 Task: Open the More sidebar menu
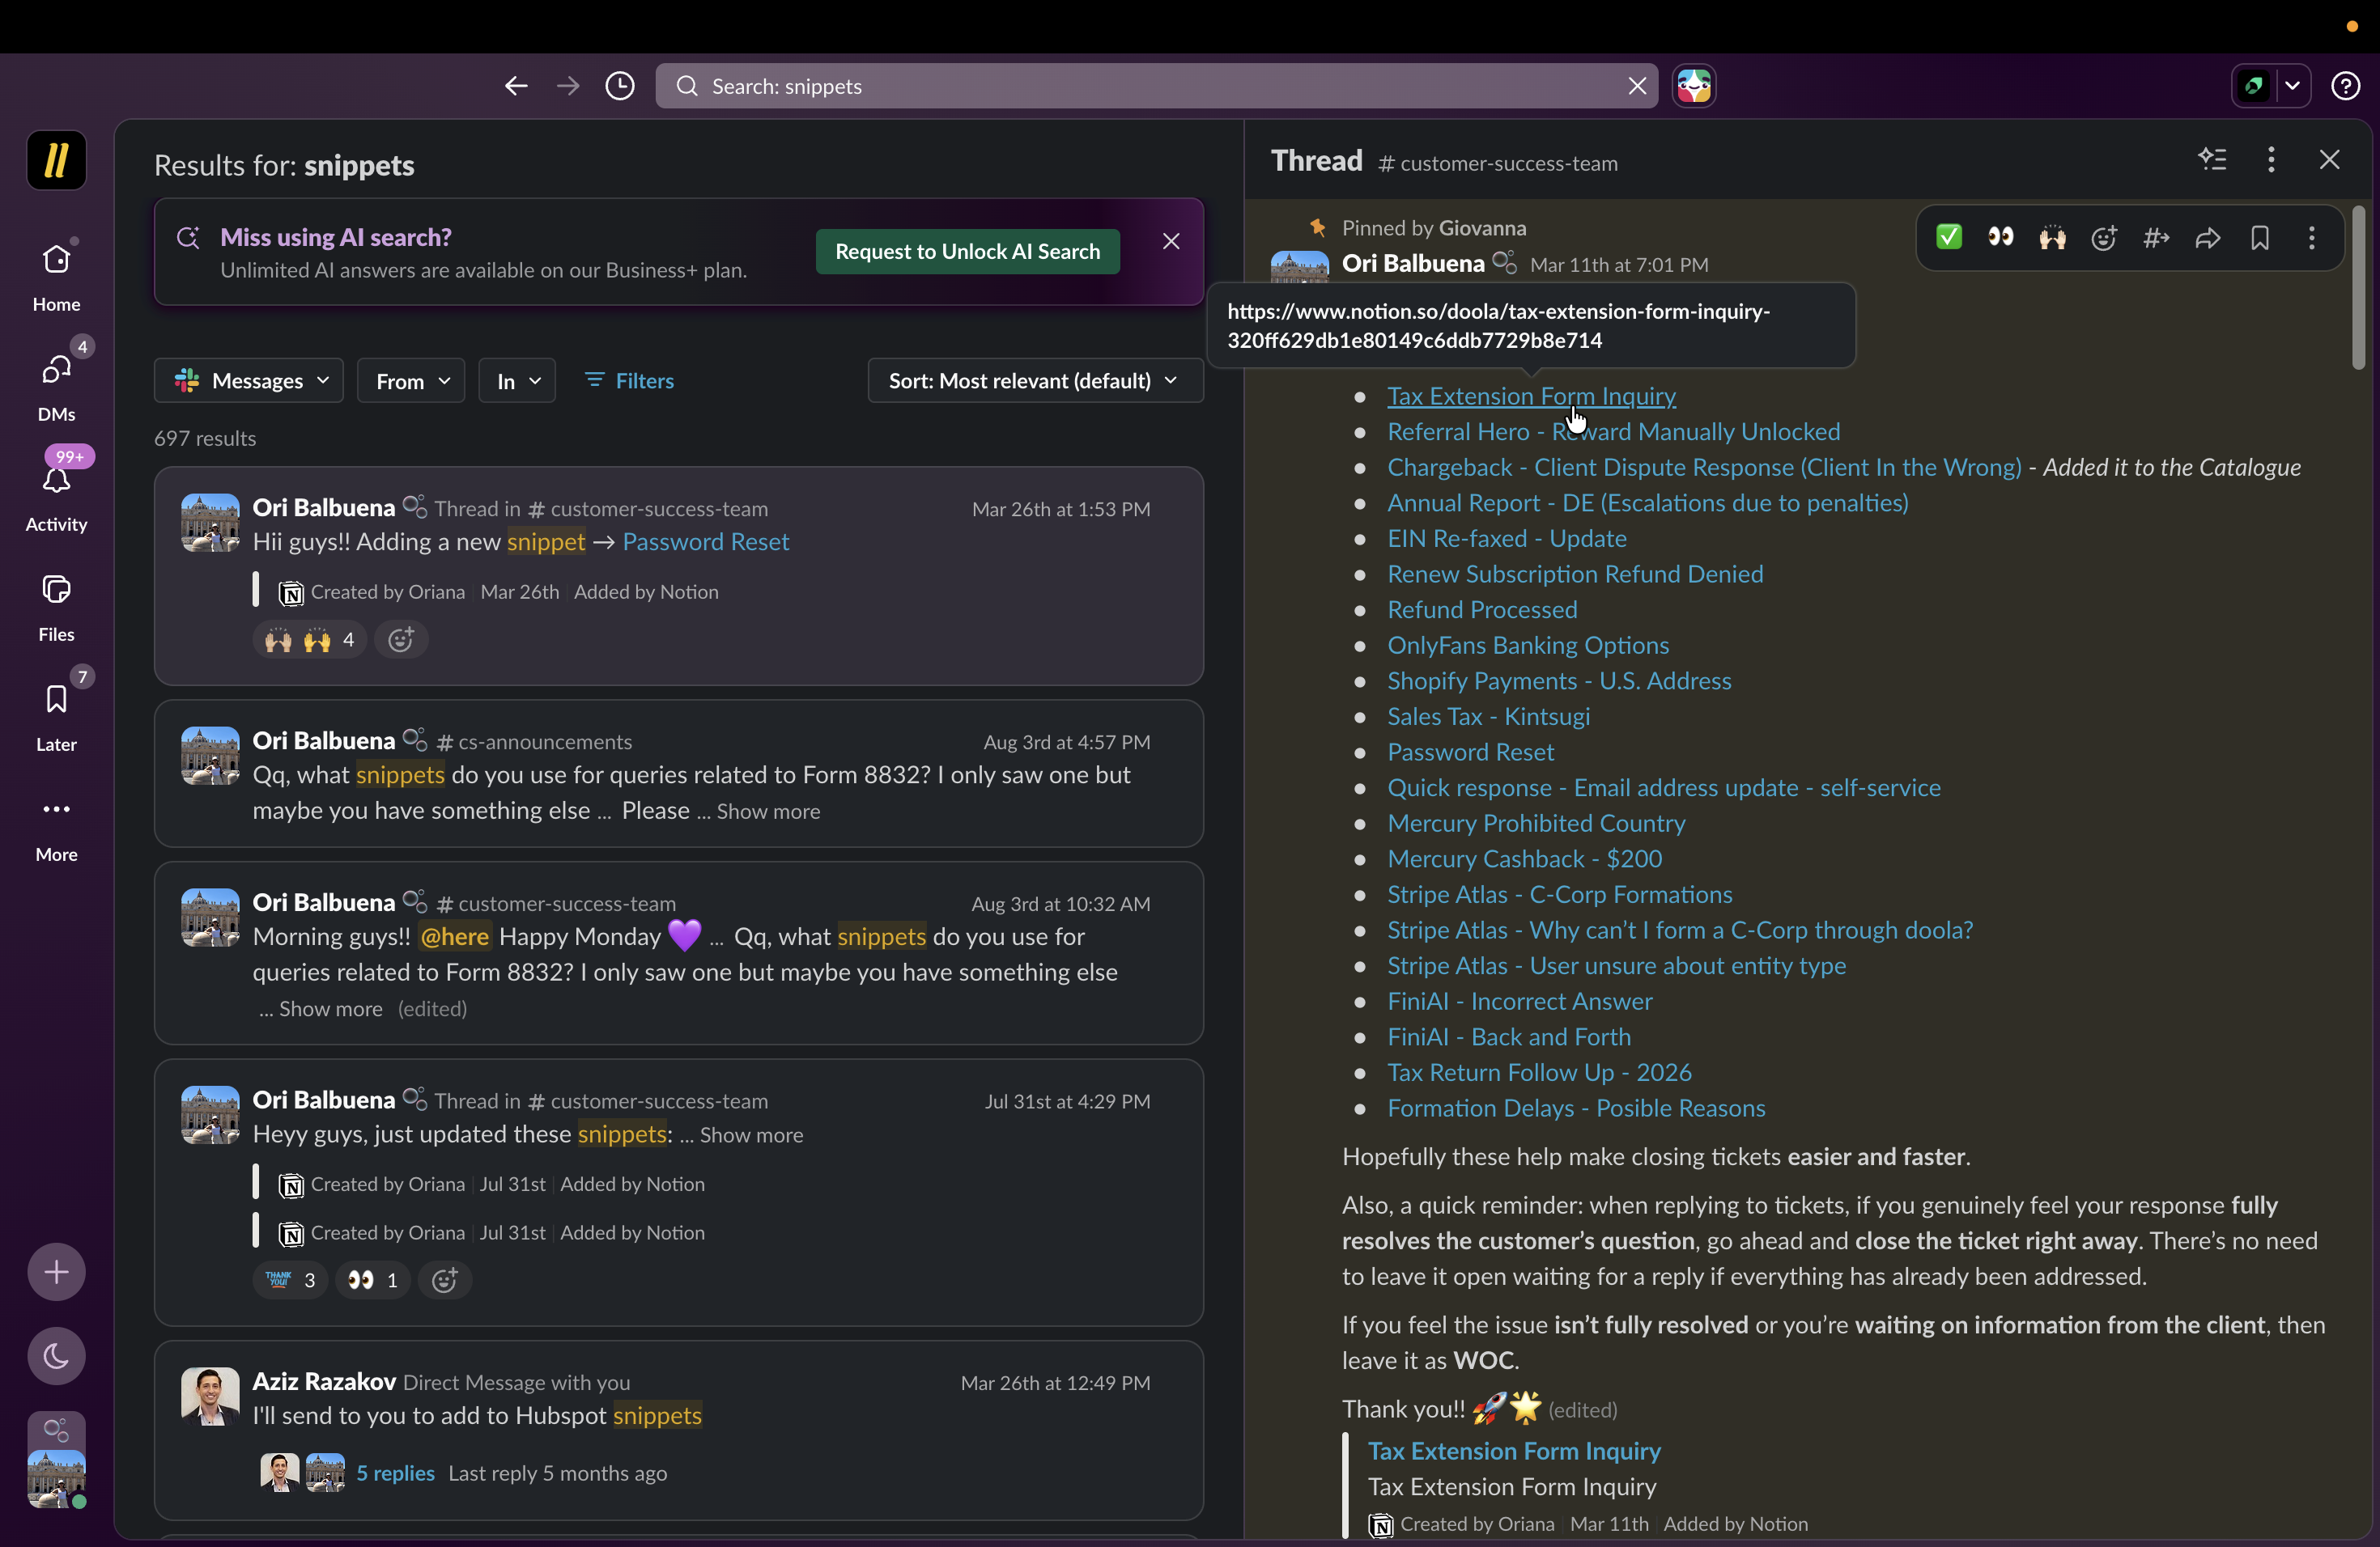click(56, 826)
